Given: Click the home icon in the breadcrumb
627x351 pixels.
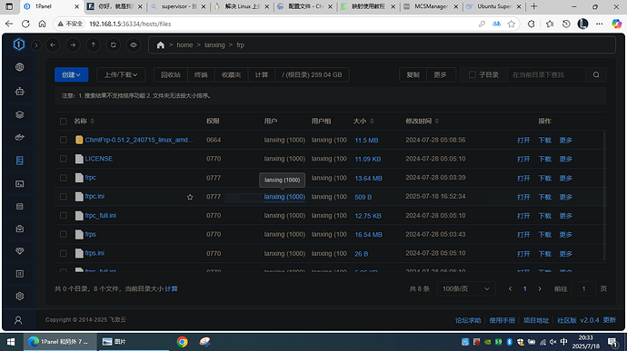Looking at the screenshot, I should pos(160,45).
